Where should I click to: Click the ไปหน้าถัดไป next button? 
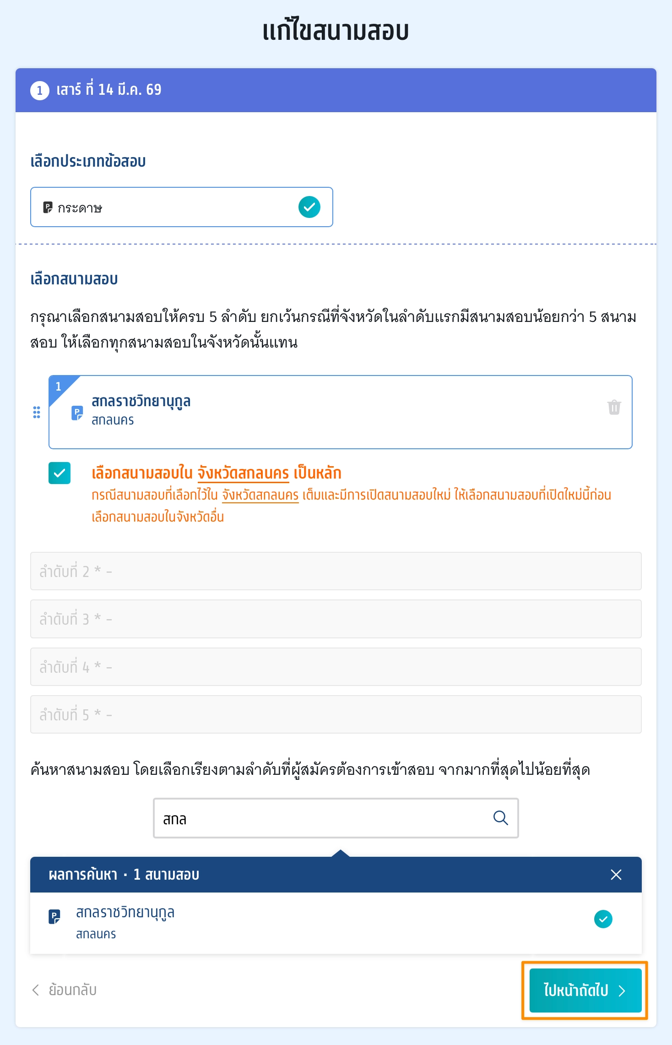pyautogui.click(x=585, y=990)
